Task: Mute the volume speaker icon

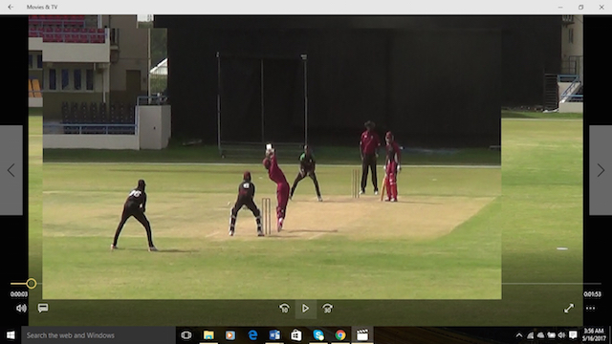Action: point(21,309)
